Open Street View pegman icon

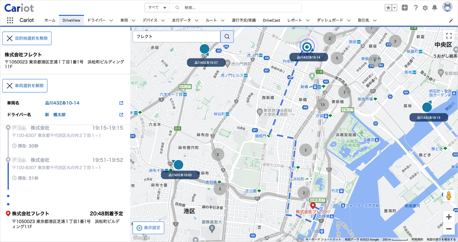pyautogui.click(x=449, y=196)
